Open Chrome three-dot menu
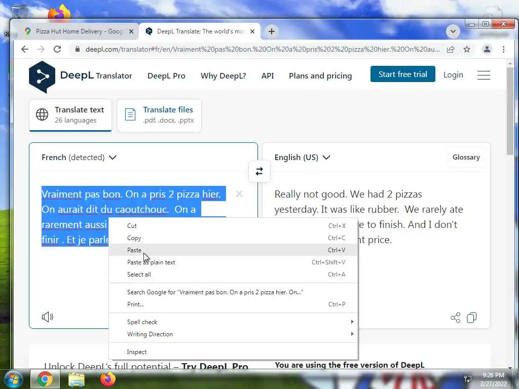This screenshot has width=519, height=389. click(503, 49)
